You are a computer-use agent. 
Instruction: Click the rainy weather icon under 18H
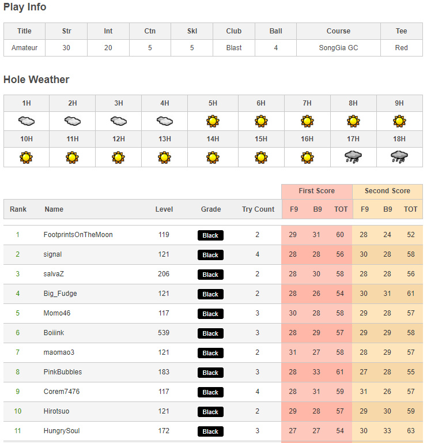[x=399, y=157]
